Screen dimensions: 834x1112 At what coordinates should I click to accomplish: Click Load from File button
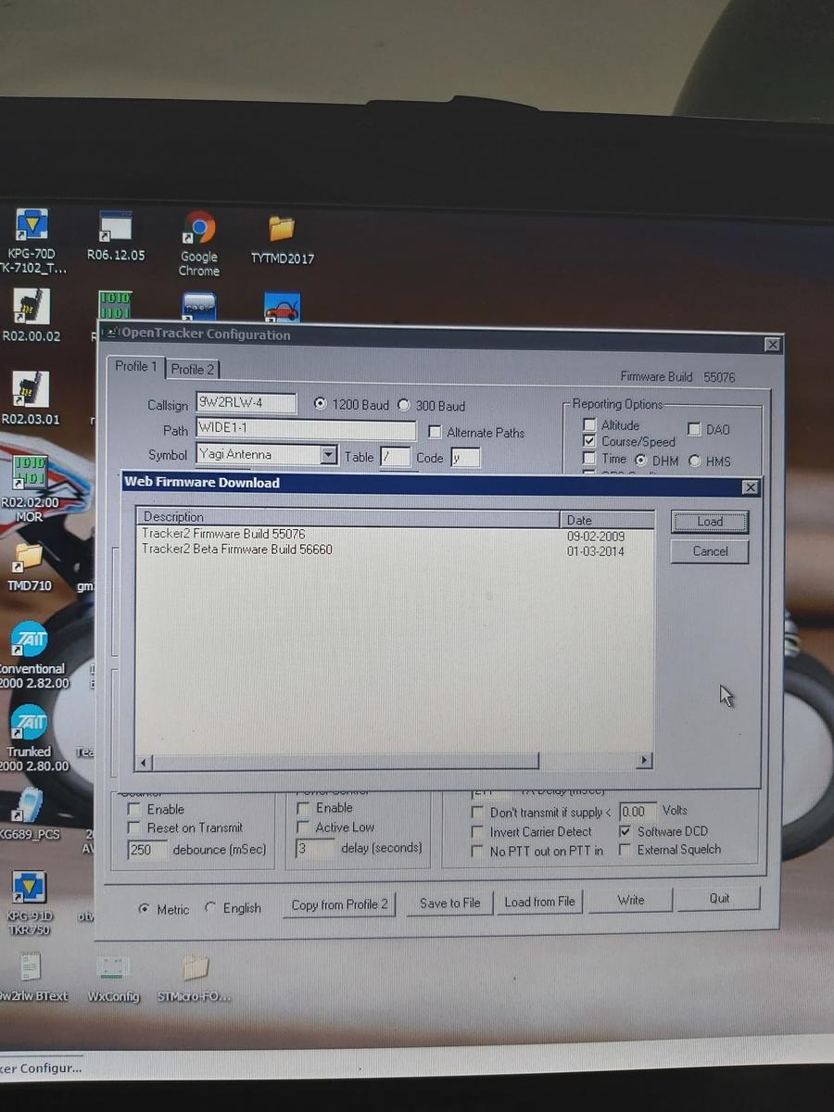[539, 902]
